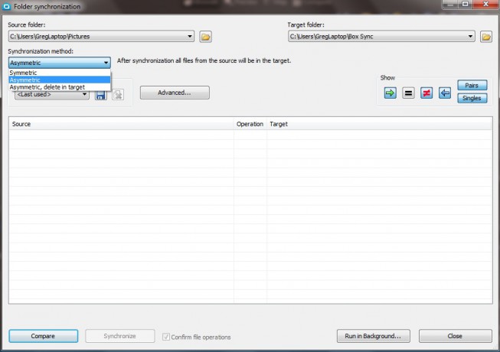Select Asymmetric option in list
500x352 pixels.
point(60,80)
